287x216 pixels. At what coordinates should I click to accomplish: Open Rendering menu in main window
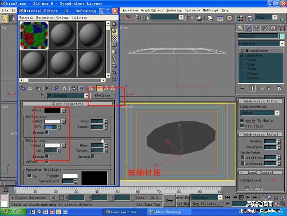(x=174, y=10)
